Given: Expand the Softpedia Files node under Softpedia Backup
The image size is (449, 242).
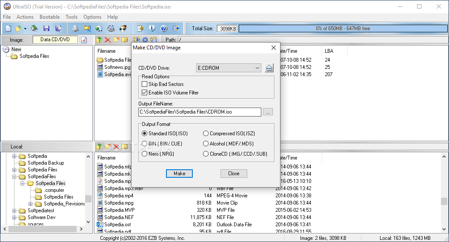Looking at the screenshot, I should [14, 170].
